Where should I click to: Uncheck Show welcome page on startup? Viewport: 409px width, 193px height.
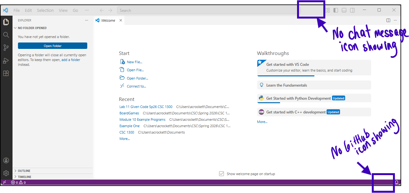221,174
